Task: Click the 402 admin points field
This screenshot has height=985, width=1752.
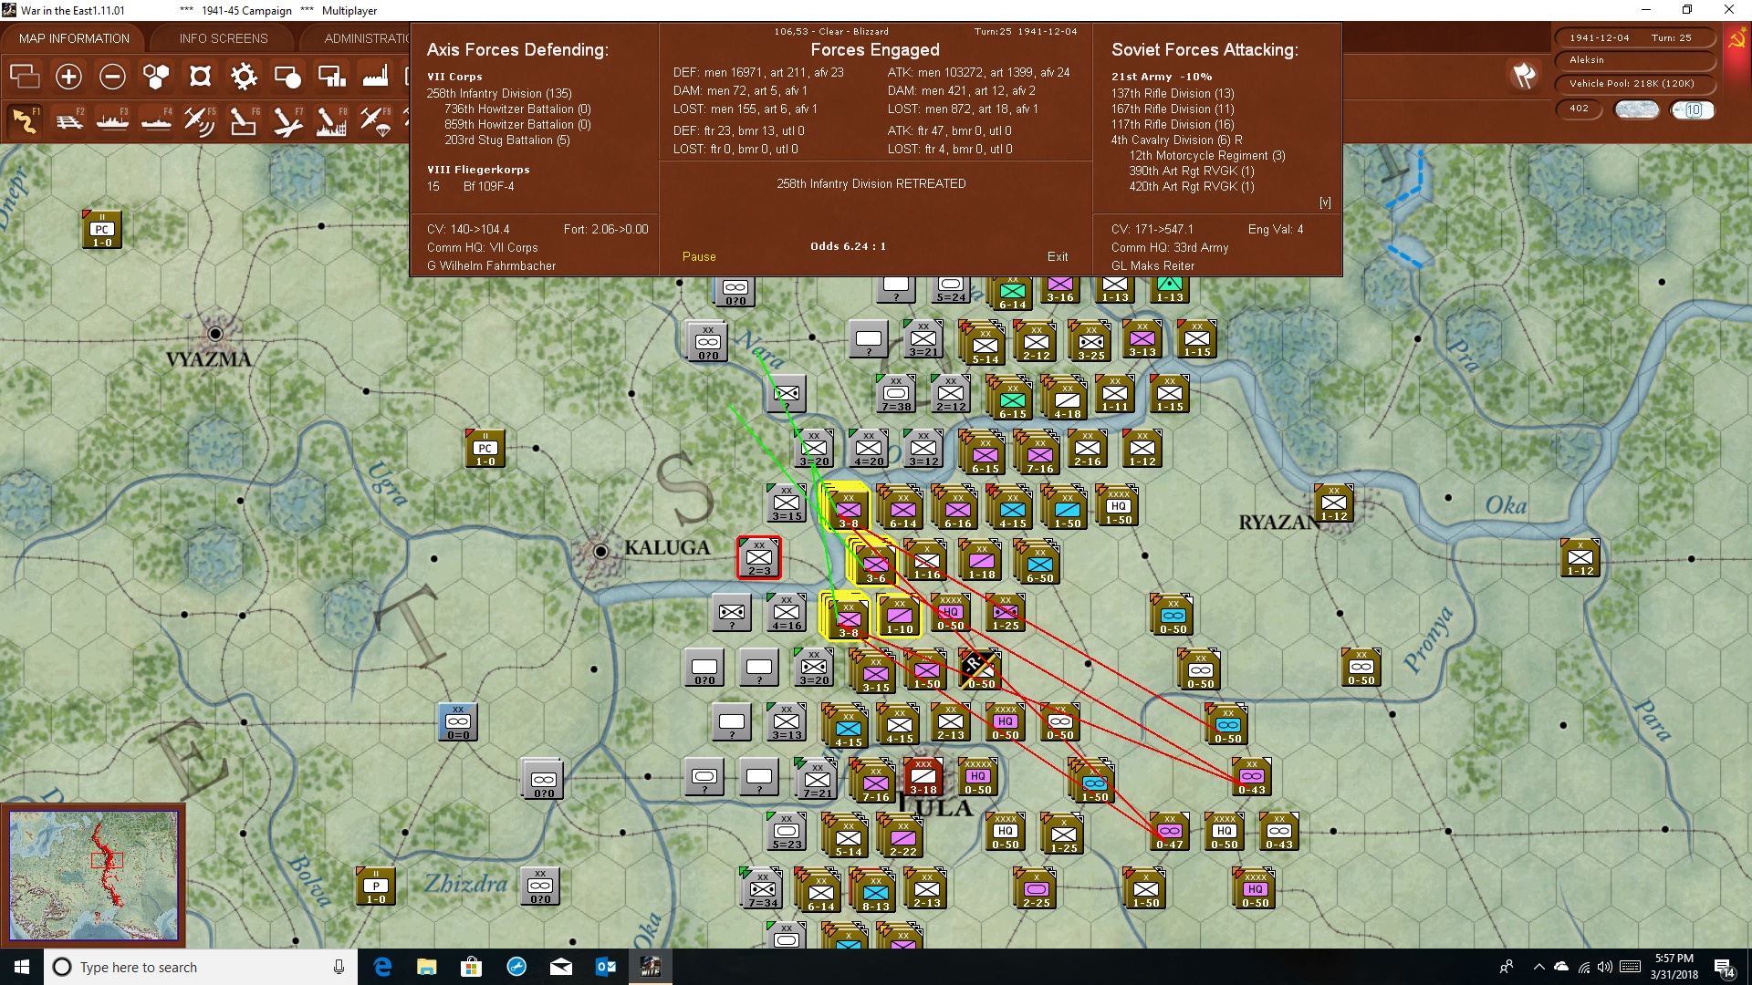Action: (1580, 109)
